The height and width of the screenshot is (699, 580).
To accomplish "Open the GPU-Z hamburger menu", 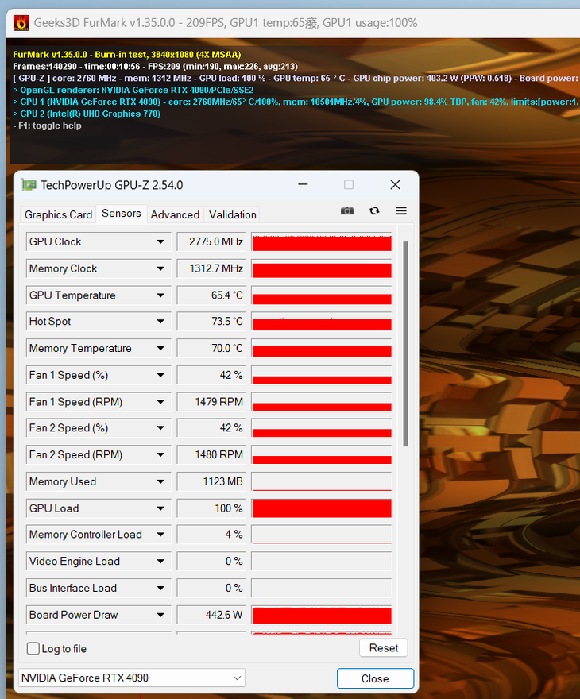I will (x=401, y=210).
